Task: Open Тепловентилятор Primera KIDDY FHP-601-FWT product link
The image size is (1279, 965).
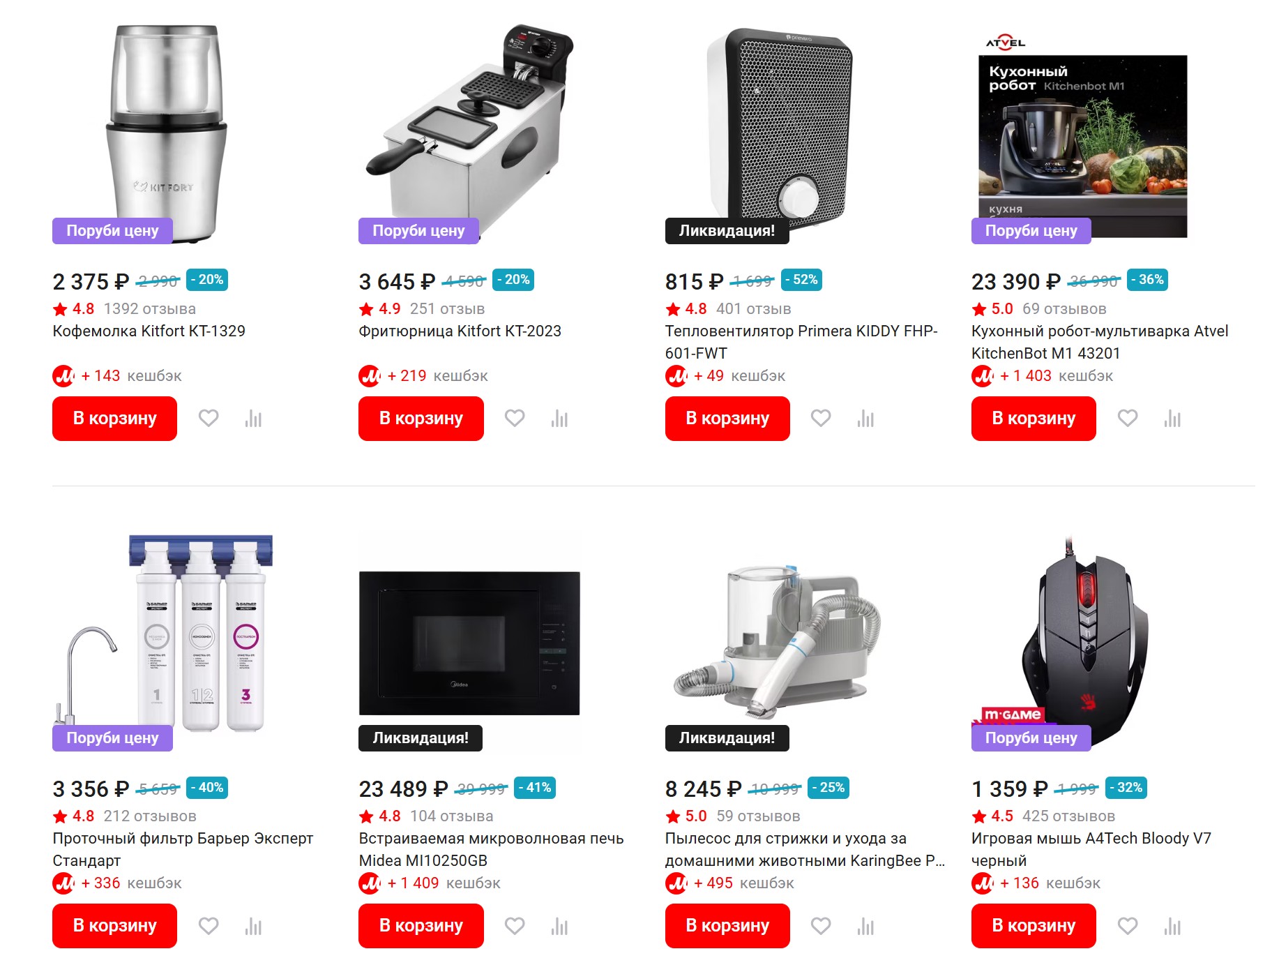Action: (801, 342)
